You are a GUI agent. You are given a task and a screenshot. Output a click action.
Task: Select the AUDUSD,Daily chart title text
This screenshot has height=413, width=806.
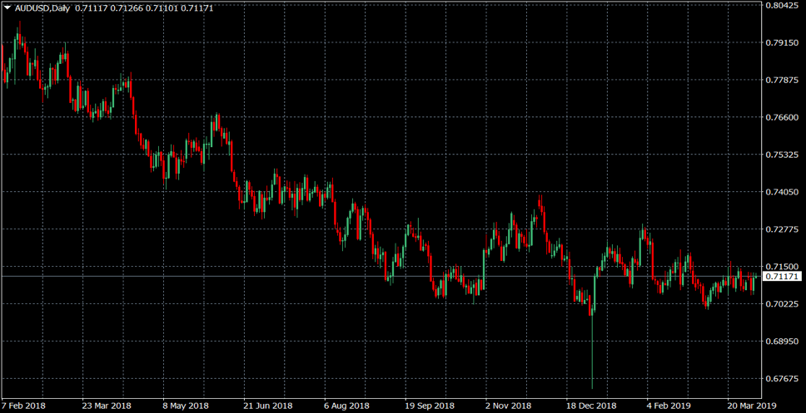(42, 8)
